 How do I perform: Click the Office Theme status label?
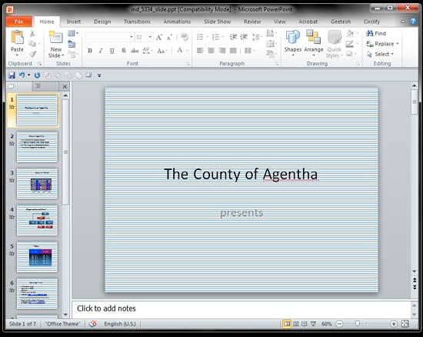(x=62, y=323)
